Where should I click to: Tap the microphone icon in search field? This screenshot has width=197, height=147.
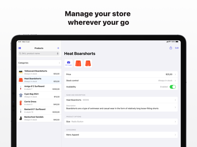58,53
